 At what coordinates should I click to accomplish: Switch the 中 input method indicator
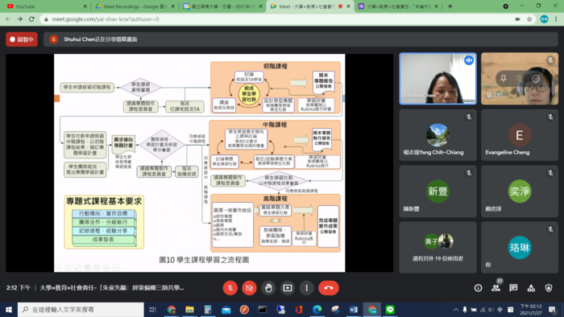tap(500, 310)
